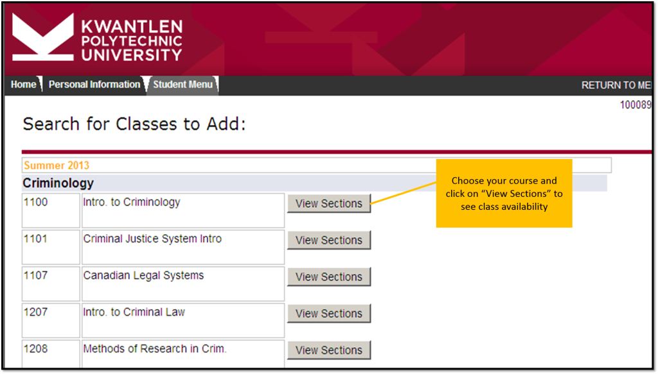View sections for Methods of Research in Crim.
The image size is (658, 374).
[x=329, y=350]
